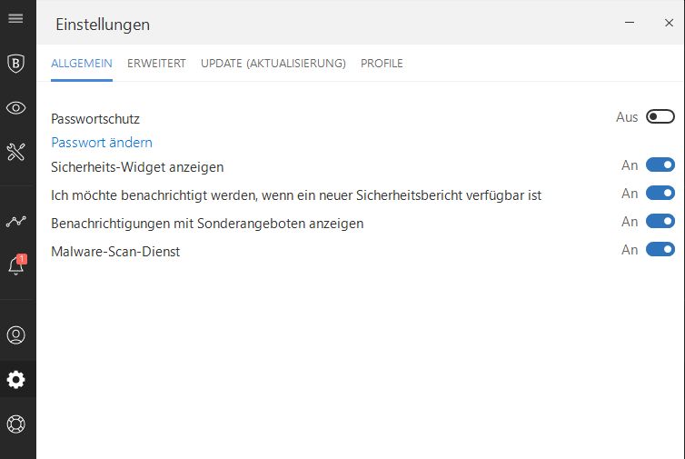This screenshot has height=459, width=685.
Task: Click the Passwort ändern link
Action: (x=102, y=143)
